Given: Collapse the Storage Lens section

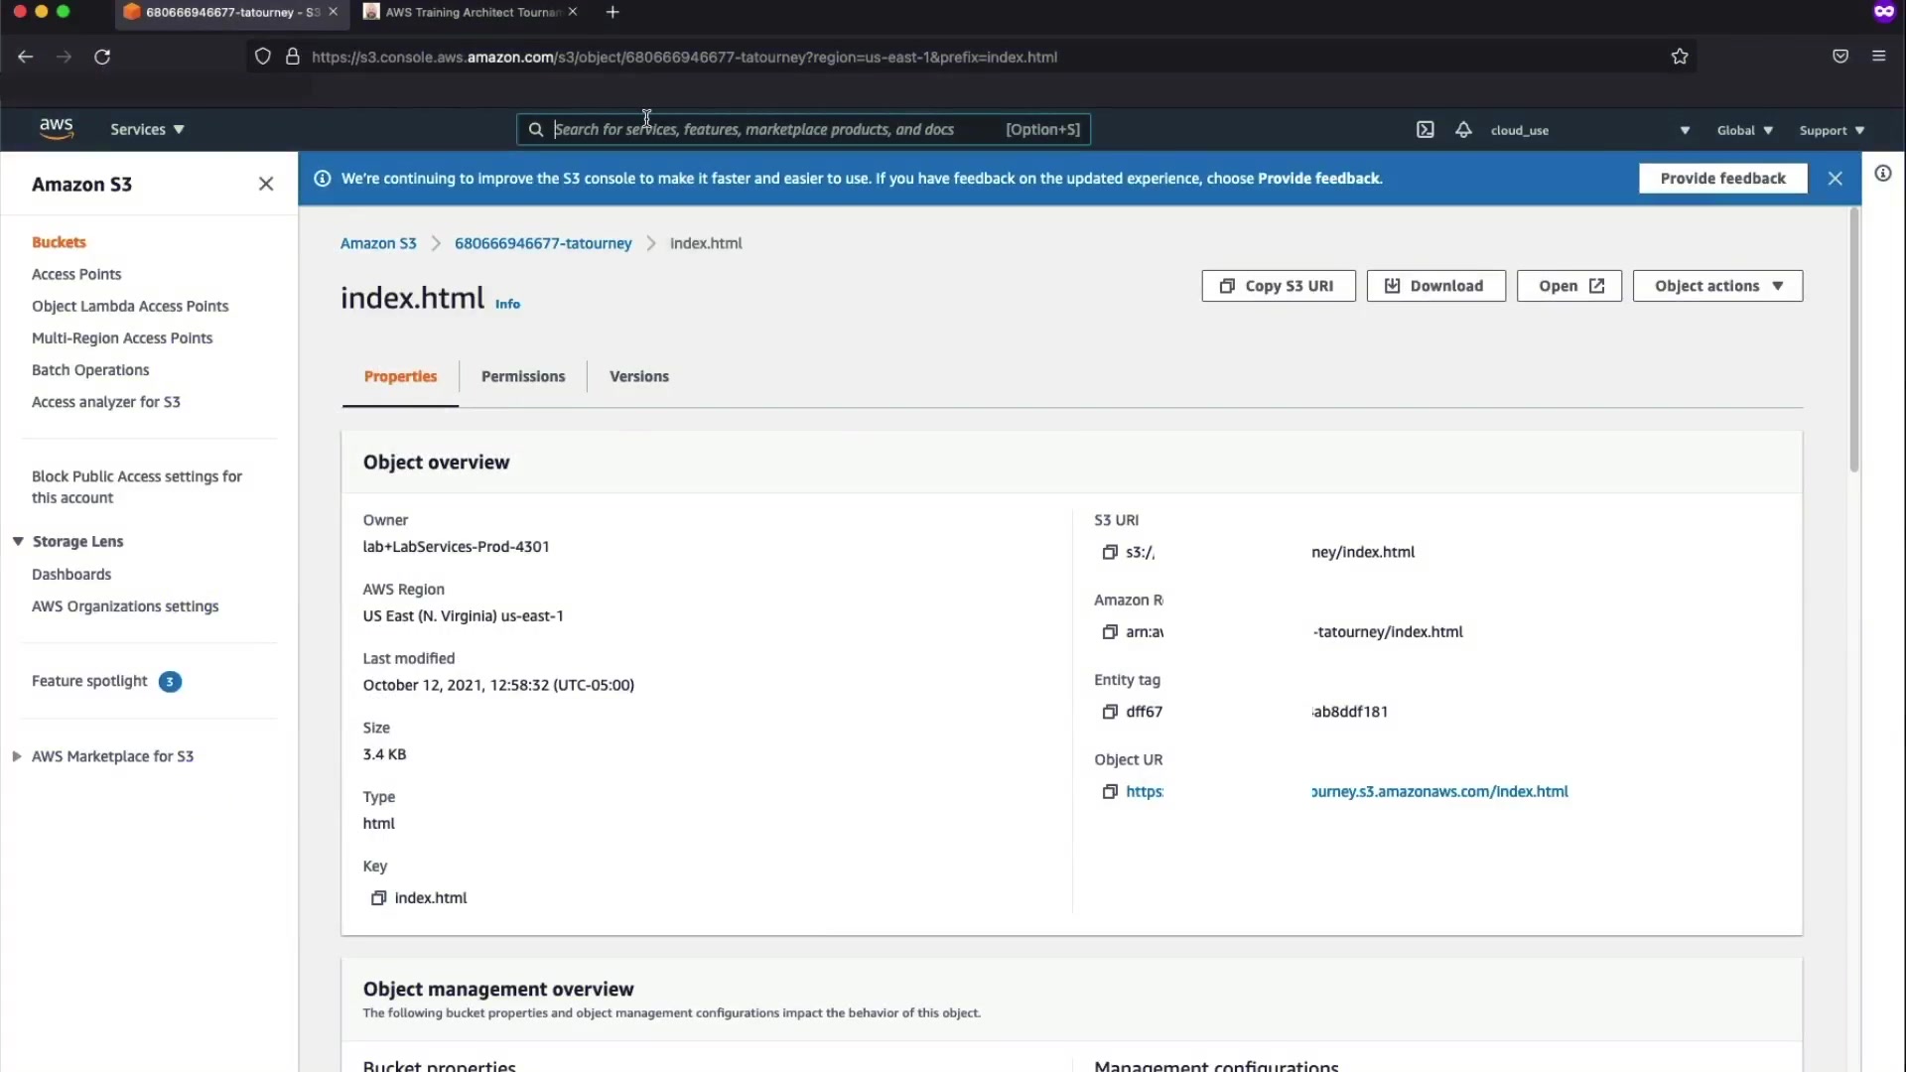Looking at the screenshot, I should point(18,542).
